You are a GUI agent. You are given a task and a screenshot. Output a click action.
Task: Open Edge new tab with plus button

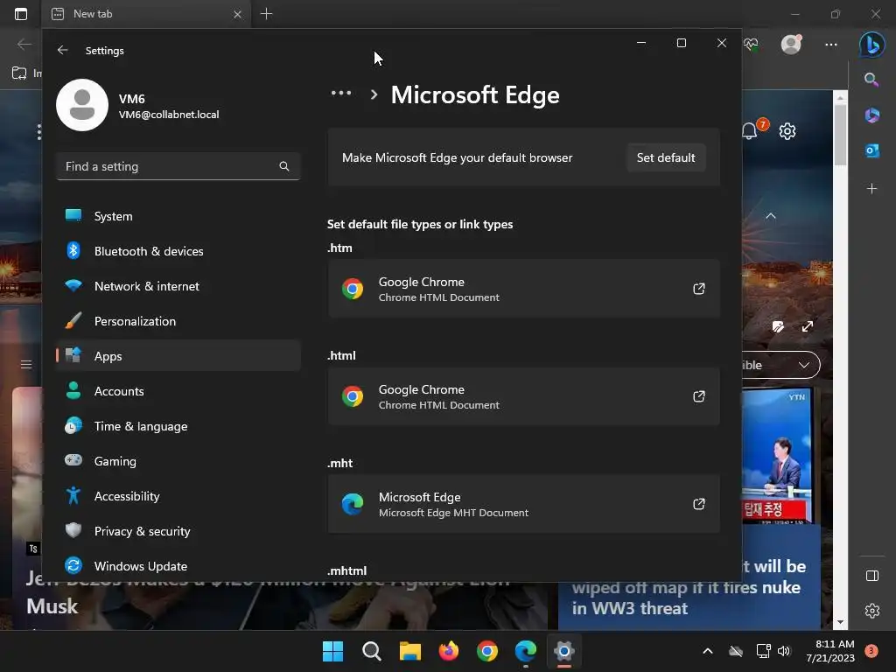pos(266,14)
